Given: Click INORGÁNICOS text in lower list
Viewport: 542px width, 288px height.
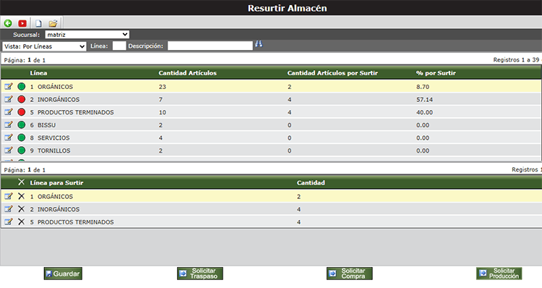Looking at the screenshot, I should click(59, 209).
